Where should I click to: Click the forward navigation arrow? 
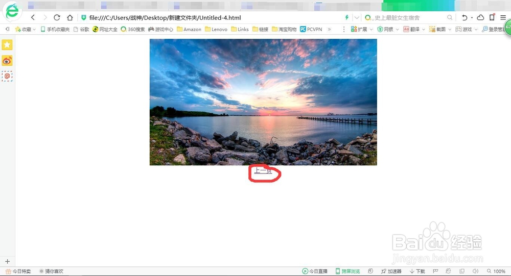(45, 17)
